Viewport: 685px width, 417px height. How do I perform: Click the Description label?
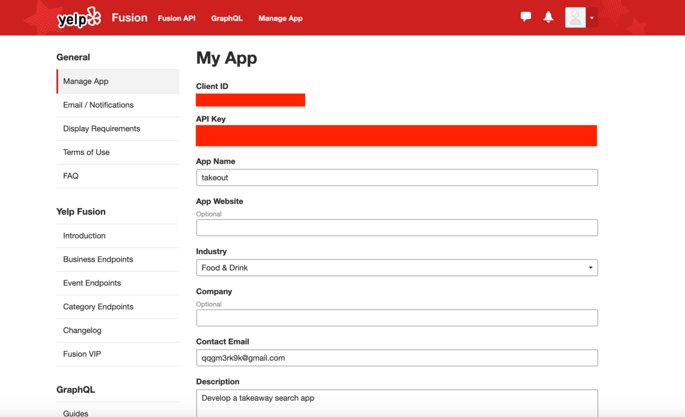pyautogui.click(x=217, y=382)
